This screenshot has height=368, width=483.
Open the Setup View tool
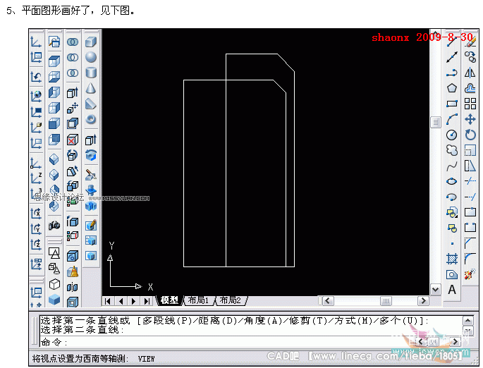(90, 240)
